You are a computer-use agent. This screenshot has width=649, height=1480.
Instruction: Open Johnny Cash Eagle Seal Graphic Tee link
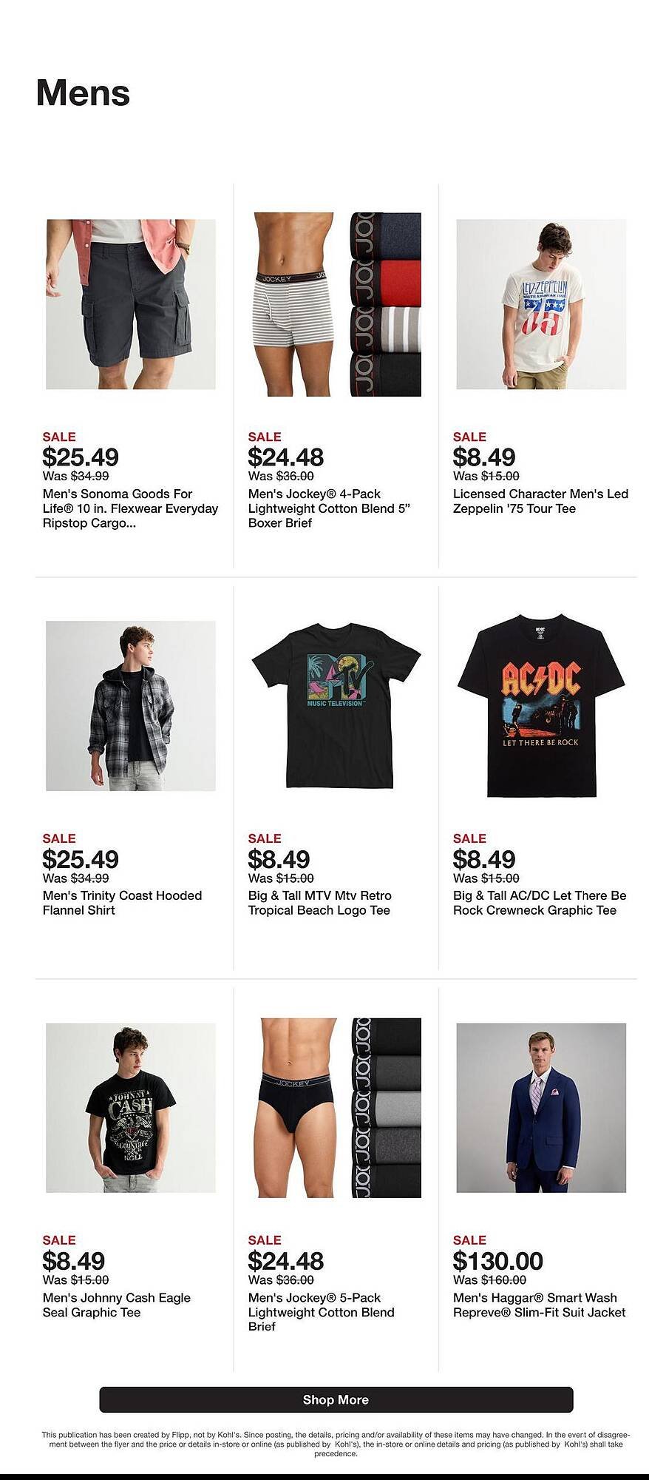pos(116,1305)
